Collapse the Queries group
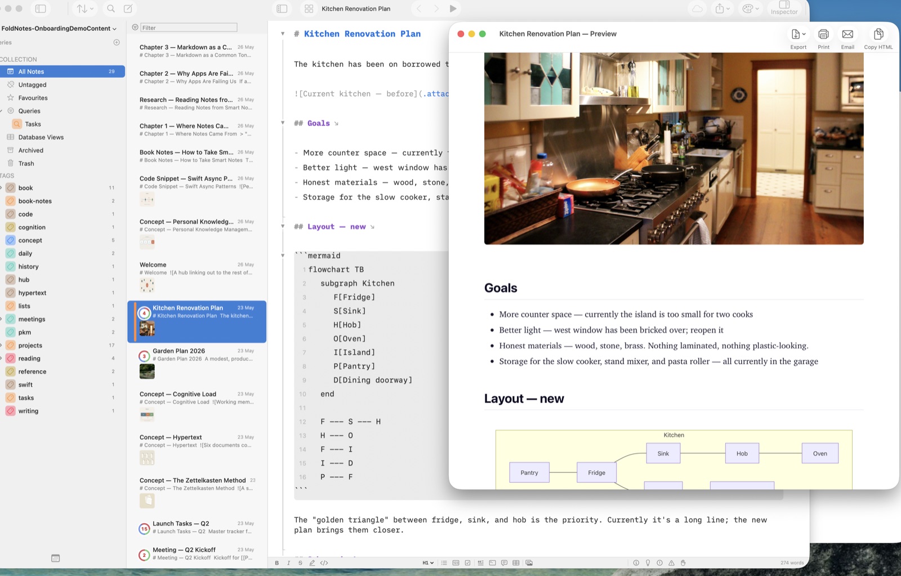The image size is (901, 576). coord(1,111)
